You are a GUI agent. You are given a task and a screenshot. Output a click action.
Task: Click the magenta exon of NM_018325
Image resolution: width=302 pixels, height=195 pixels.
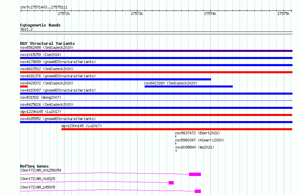click(x=171, y=183)
